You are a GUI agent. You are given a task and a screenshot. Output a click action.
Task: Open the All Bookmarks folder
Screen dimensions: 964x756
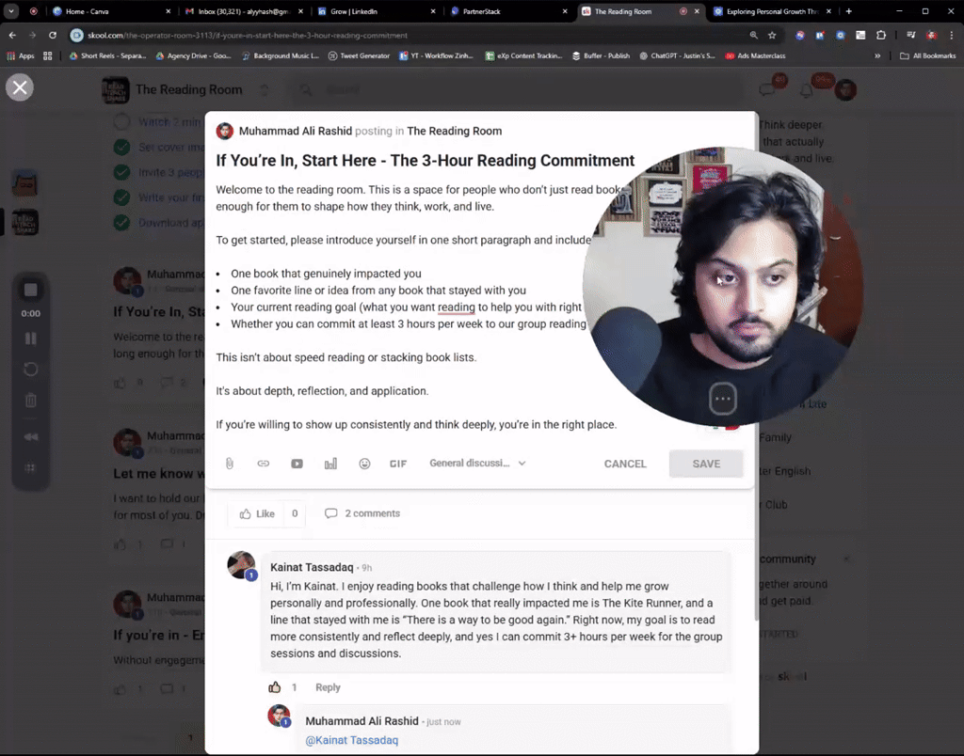[927, 55]
